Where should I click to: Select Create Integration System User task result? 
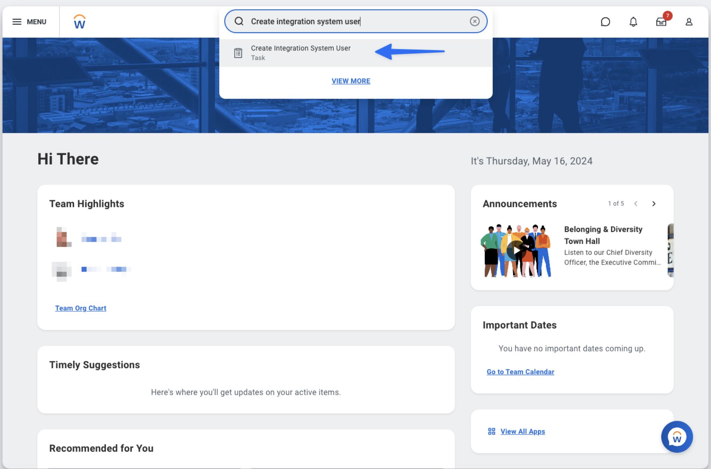301,53
